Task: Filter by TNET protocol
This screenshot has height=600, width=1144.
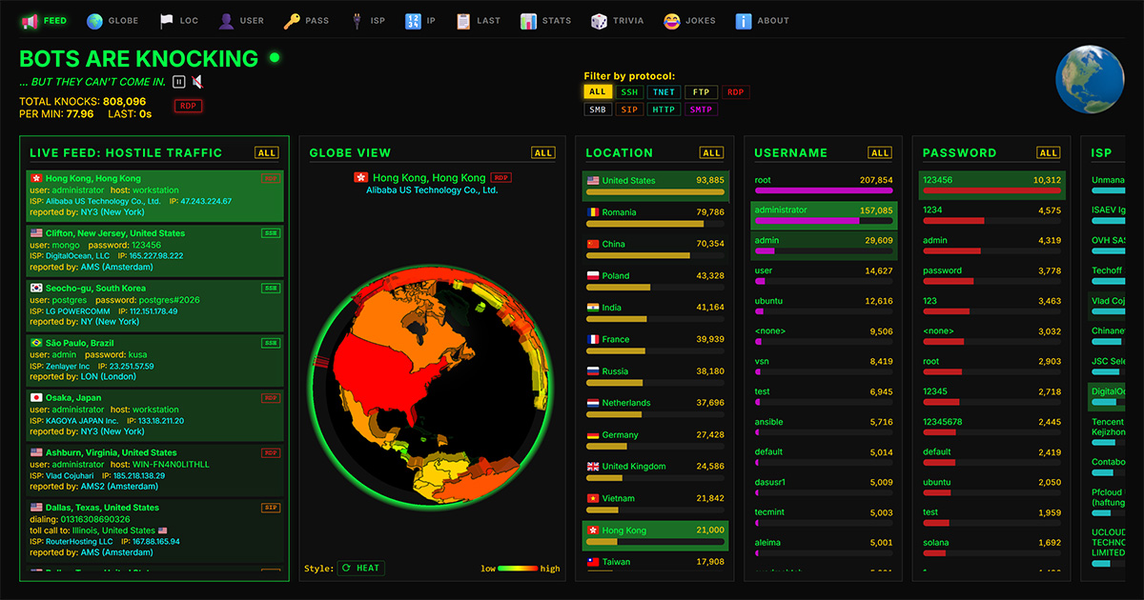Action: pyautogui.click(x=664, y=92)
